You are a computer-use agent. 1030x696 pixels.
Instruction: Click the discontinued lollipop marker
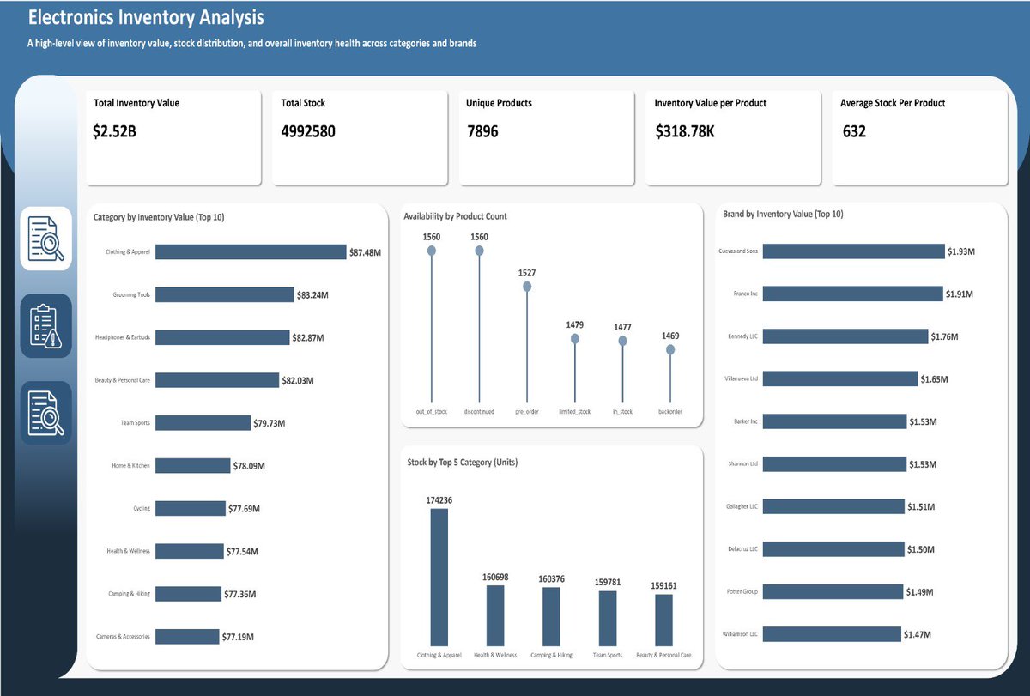coord(479,250)
